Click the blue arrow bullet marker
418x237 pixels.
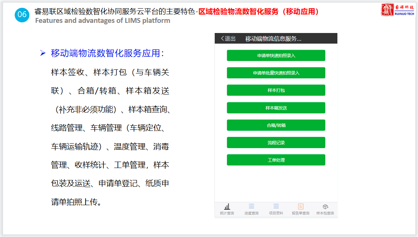43,53
